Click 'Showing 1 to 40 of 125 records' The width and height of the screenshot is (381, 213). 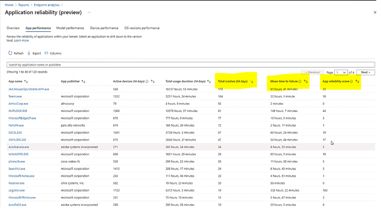27,72
